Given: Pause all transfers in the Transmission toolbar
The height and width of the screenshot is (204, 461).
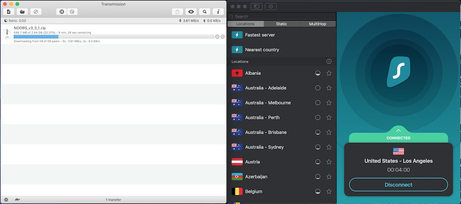Looking at the screenshot, I should tap(62, 11).
